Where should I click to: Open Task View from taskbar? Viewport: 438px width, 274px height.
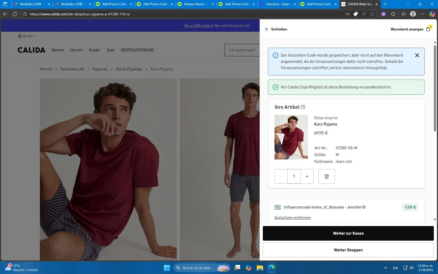237,268
